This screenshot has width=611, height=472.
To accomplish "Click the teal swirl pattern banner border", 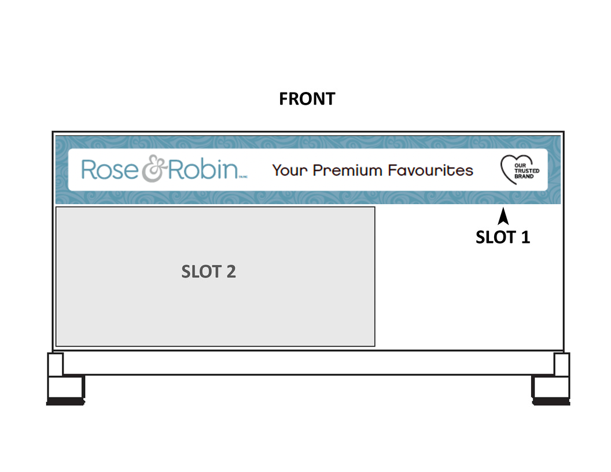I will [x=307, y=198].
